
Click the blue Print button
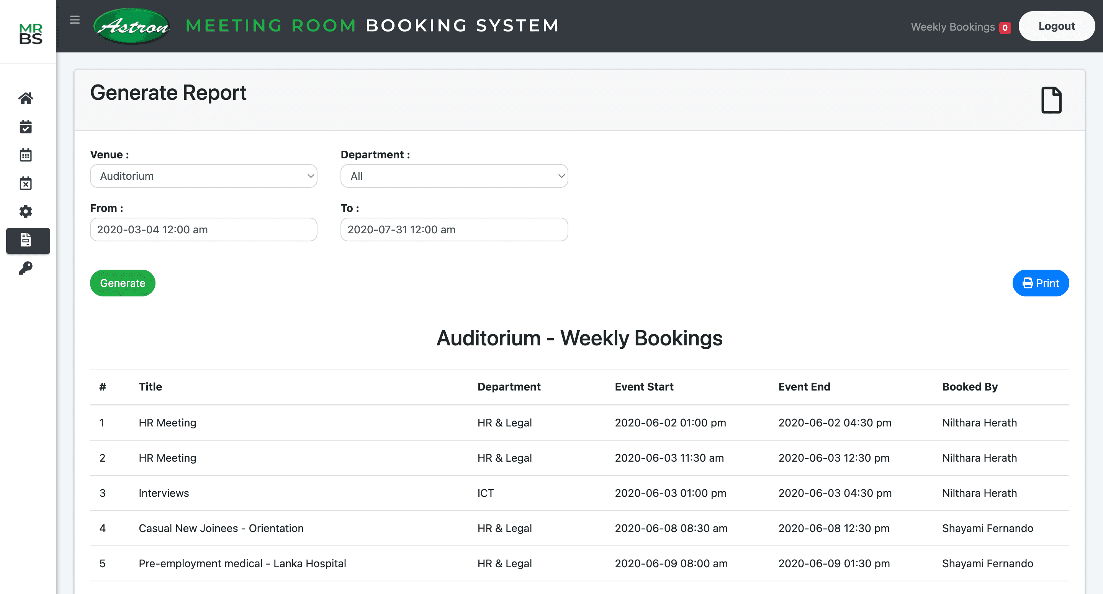(x=1040, y=283)
